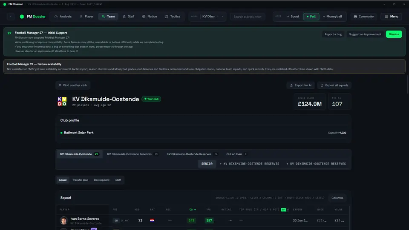This screenshot has height=230, width=409.
Task: Open the Staff section in the top nav
Action: click(x=129, y=17)
